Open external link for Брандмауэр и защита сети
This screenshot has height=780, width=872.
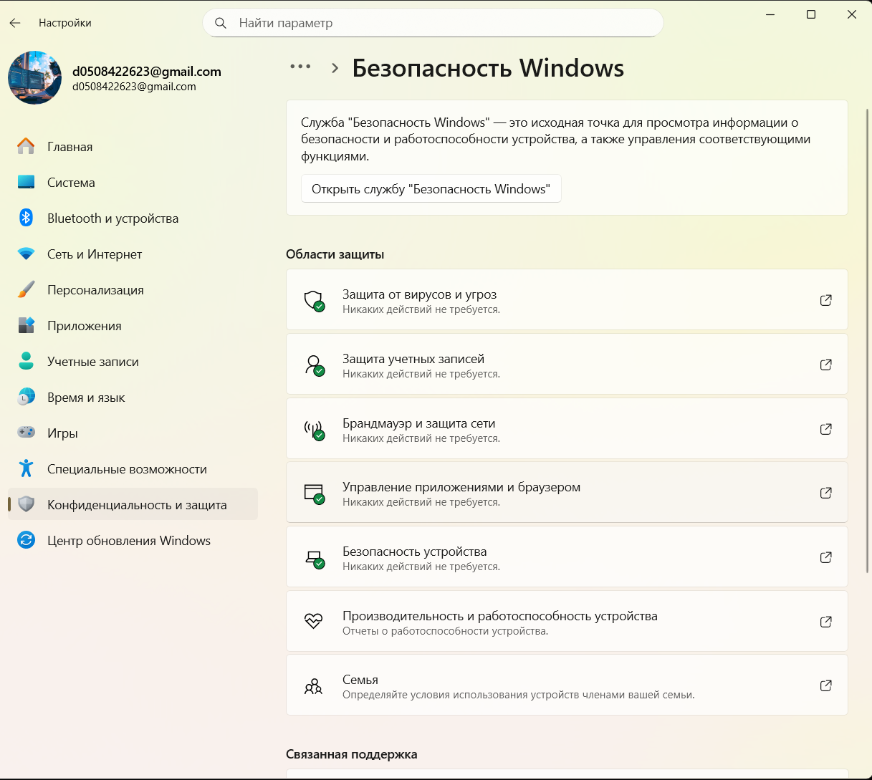pyautogui.click(x=825, y=429)
